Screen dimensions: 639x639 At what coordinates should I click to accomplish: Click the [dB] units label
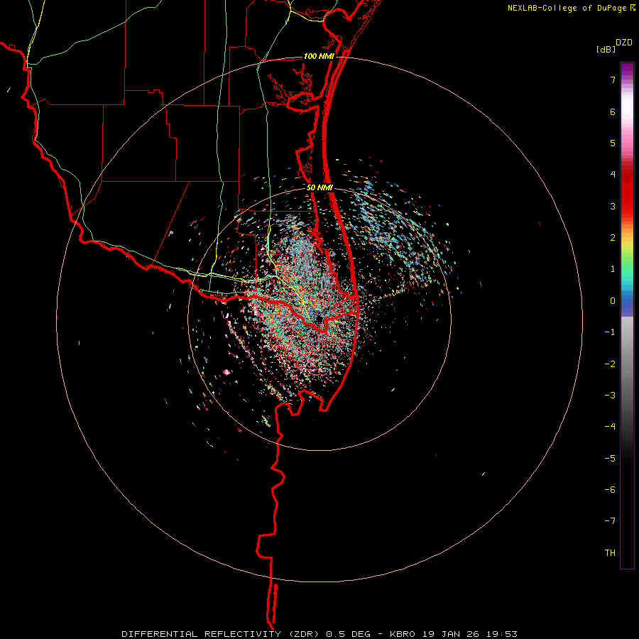pyautogui.click(x=606, y=49)
